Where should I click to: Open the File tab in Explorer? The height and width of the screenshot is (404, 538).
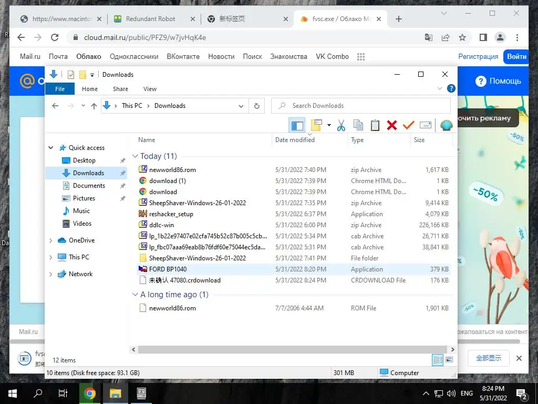click(x=60, y=89)
